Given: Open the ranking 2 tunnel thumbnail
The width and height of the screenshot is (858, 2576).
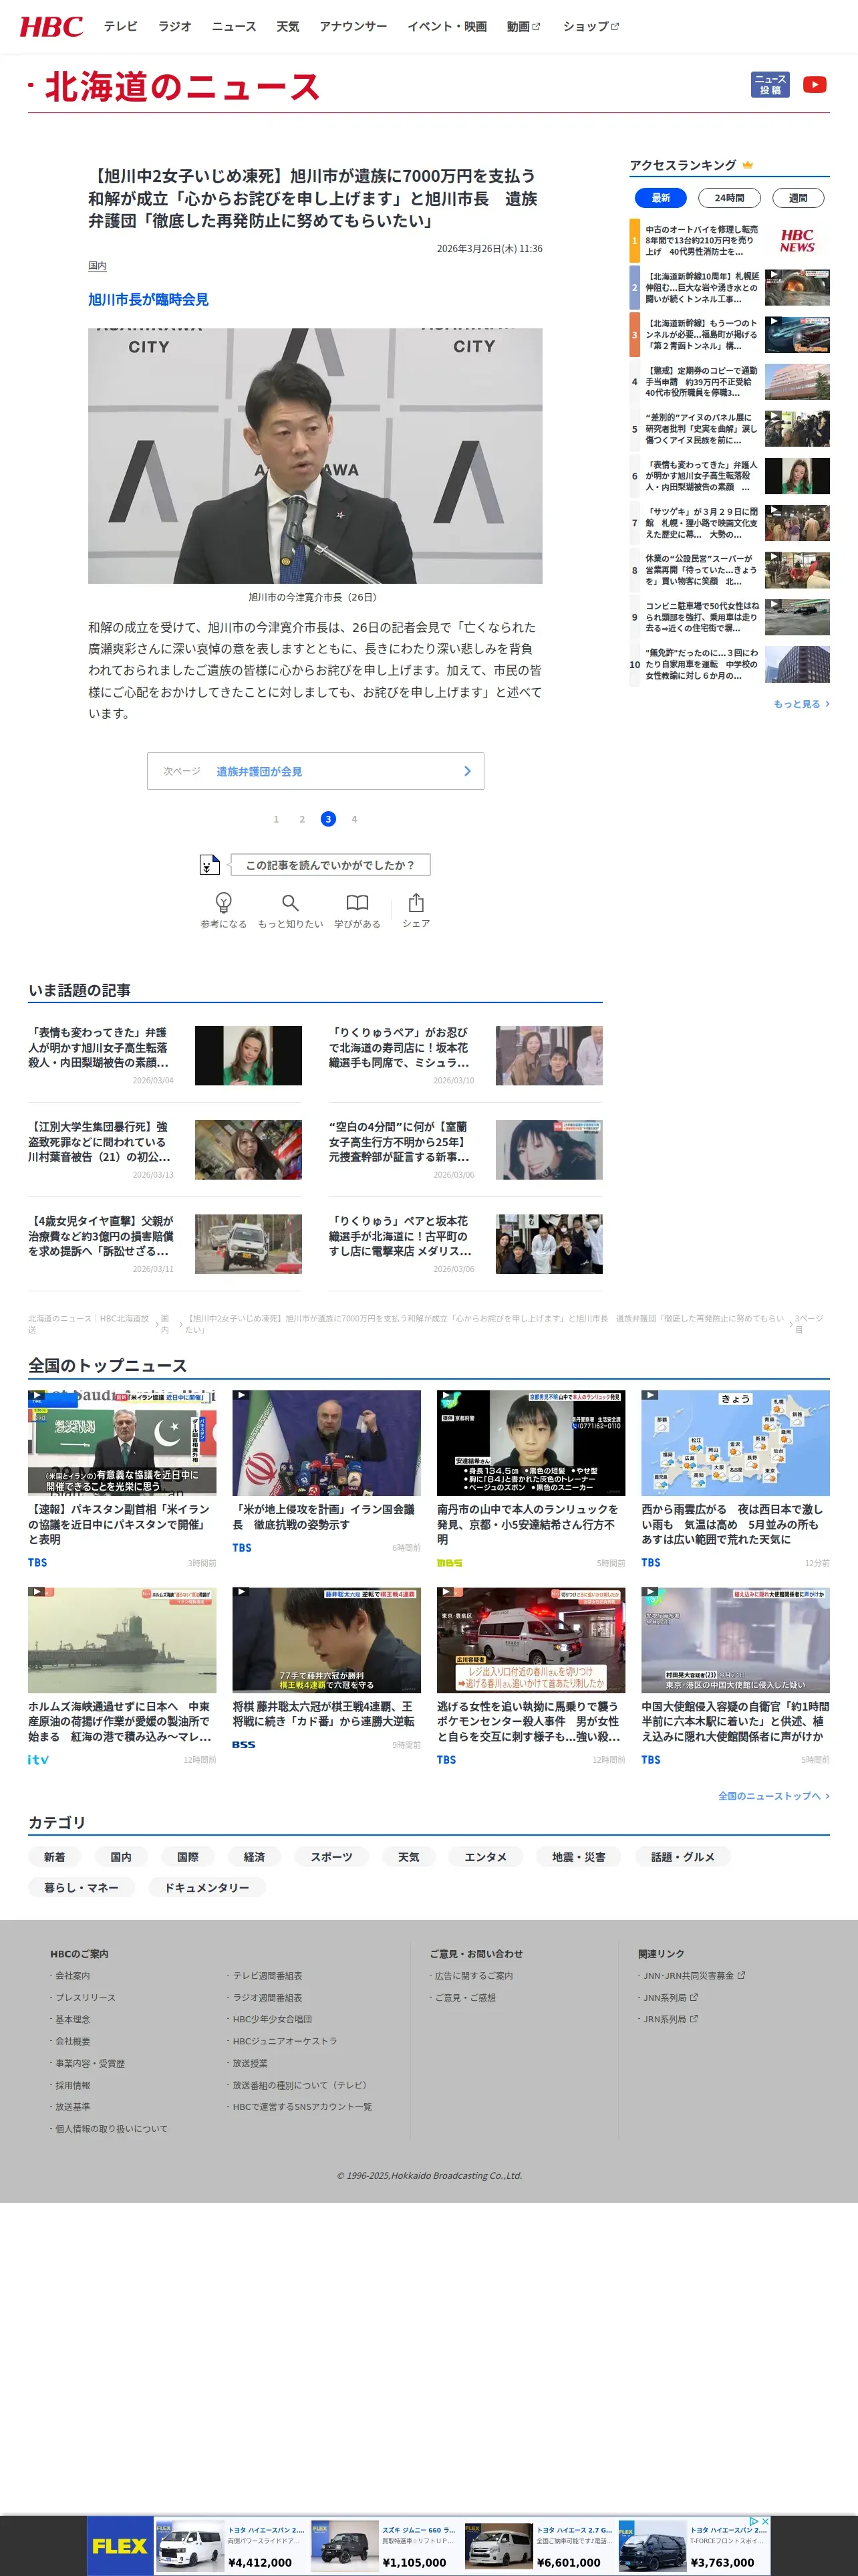Looking at the screenshot, I should 797,288.
